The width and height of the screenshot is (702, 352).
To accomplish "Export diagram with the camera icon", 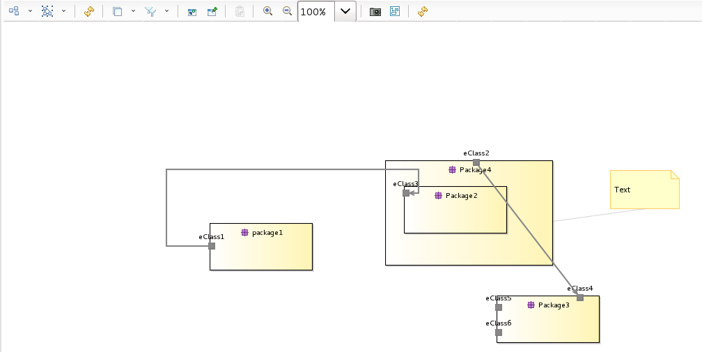I will pyautogui.click(x=375, y=11).
